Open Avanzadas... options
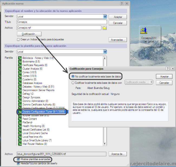Viewport: 176px width, 167px height. (x=118, y=40)
